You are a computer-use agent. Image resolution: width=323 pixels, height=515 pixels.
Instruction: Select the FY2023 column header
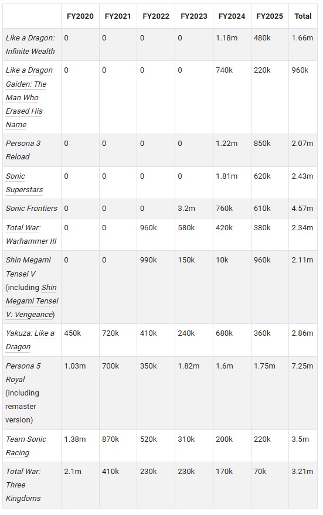[x=194, y=16]
